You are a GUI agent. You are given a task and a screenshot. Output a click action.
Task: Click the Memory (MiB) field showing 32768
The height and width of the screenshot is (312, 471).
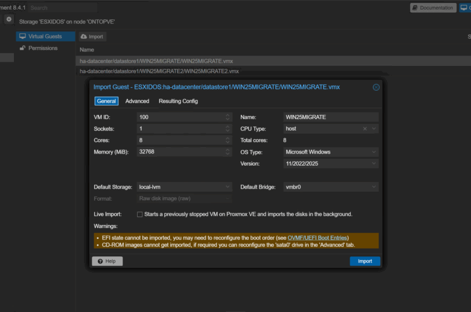click(x=181, y=152)
